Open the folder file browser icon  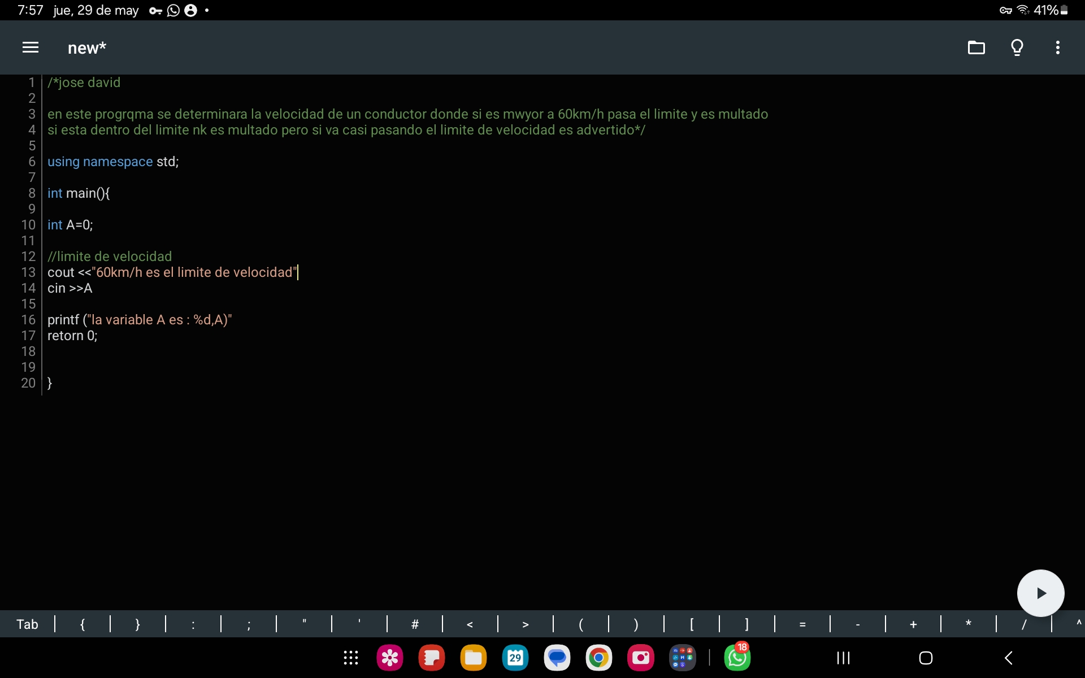pos(976,47)
